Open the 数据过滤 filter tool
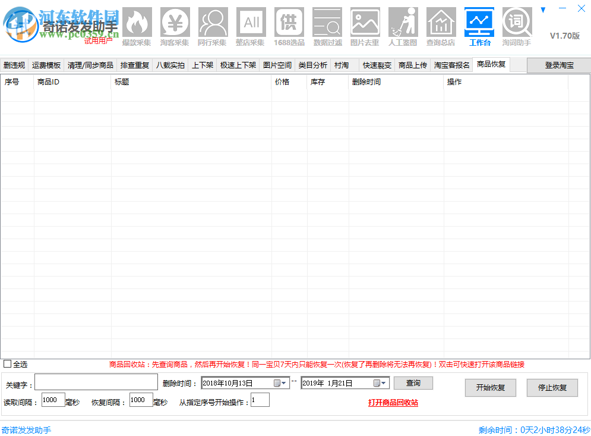 click(x=327, y=24)
